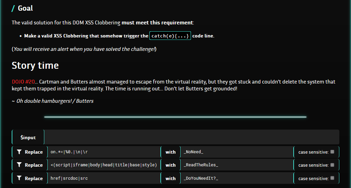Click the slash icon before the Goal heading

point(13,8)
